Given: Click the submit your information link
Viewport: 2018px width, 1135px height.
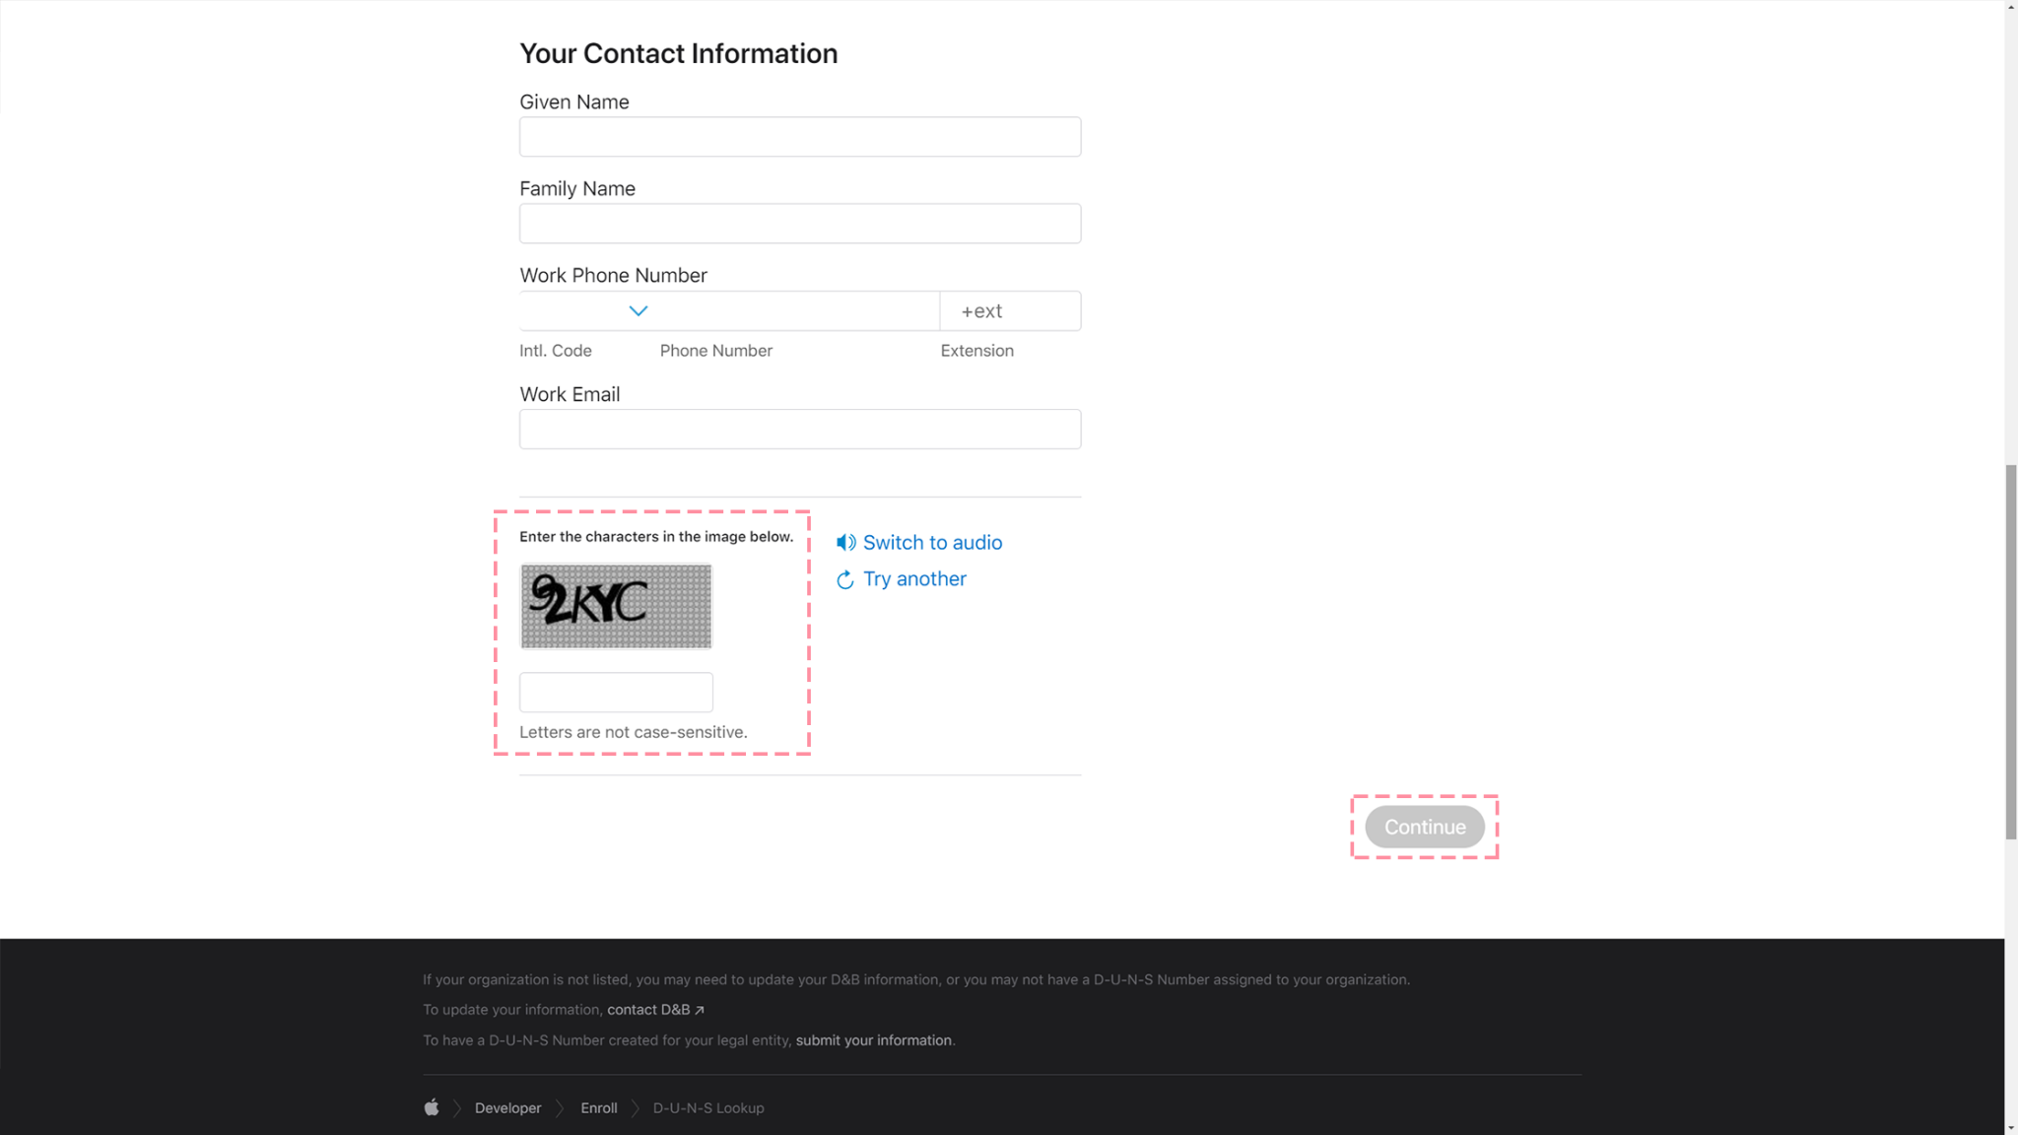Looking at the screenshot, I should [872, 1039].
